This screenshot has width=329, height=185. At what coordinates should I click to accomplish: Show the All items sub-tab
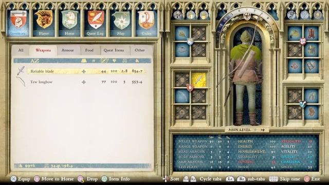21,50
